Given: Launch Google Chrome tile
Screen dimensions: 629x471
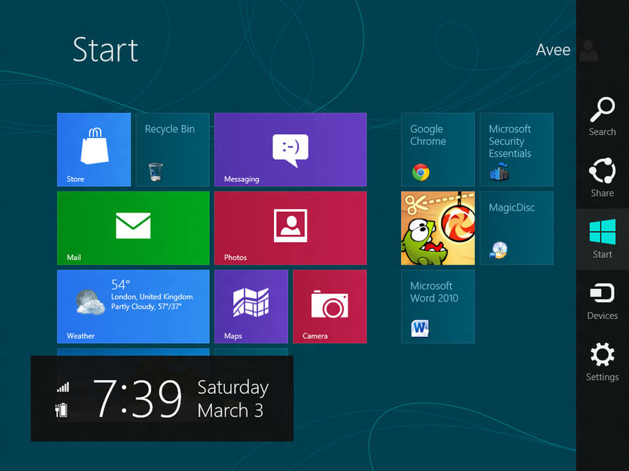Looking at the screenshot, I should (438, 149).
